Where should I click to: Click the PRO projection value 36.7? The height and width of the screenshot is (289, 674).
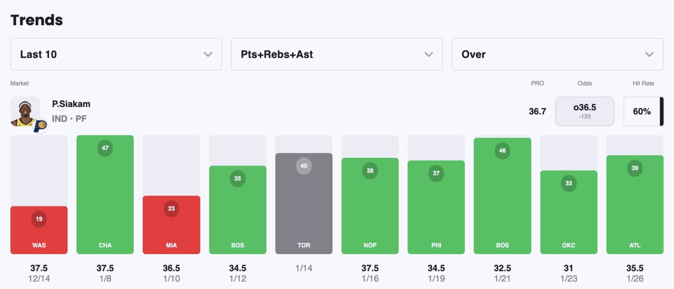537,111
